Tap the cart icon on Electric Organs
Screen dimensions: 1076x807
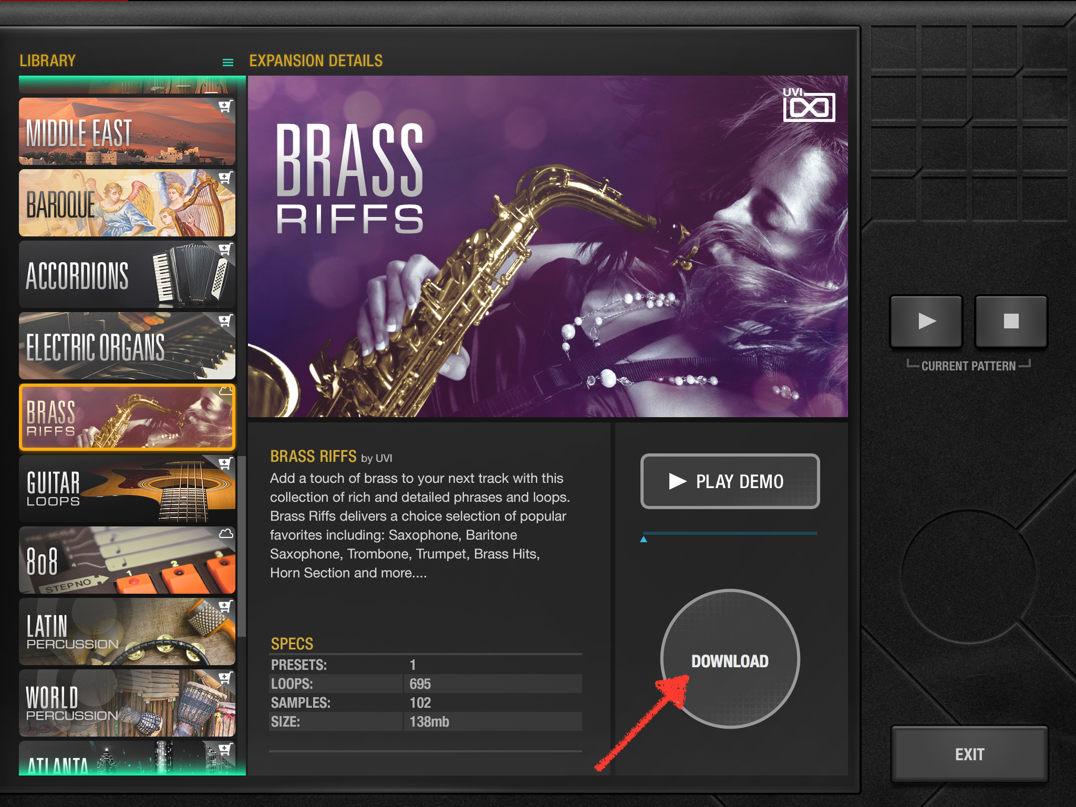tap(225, 320)
